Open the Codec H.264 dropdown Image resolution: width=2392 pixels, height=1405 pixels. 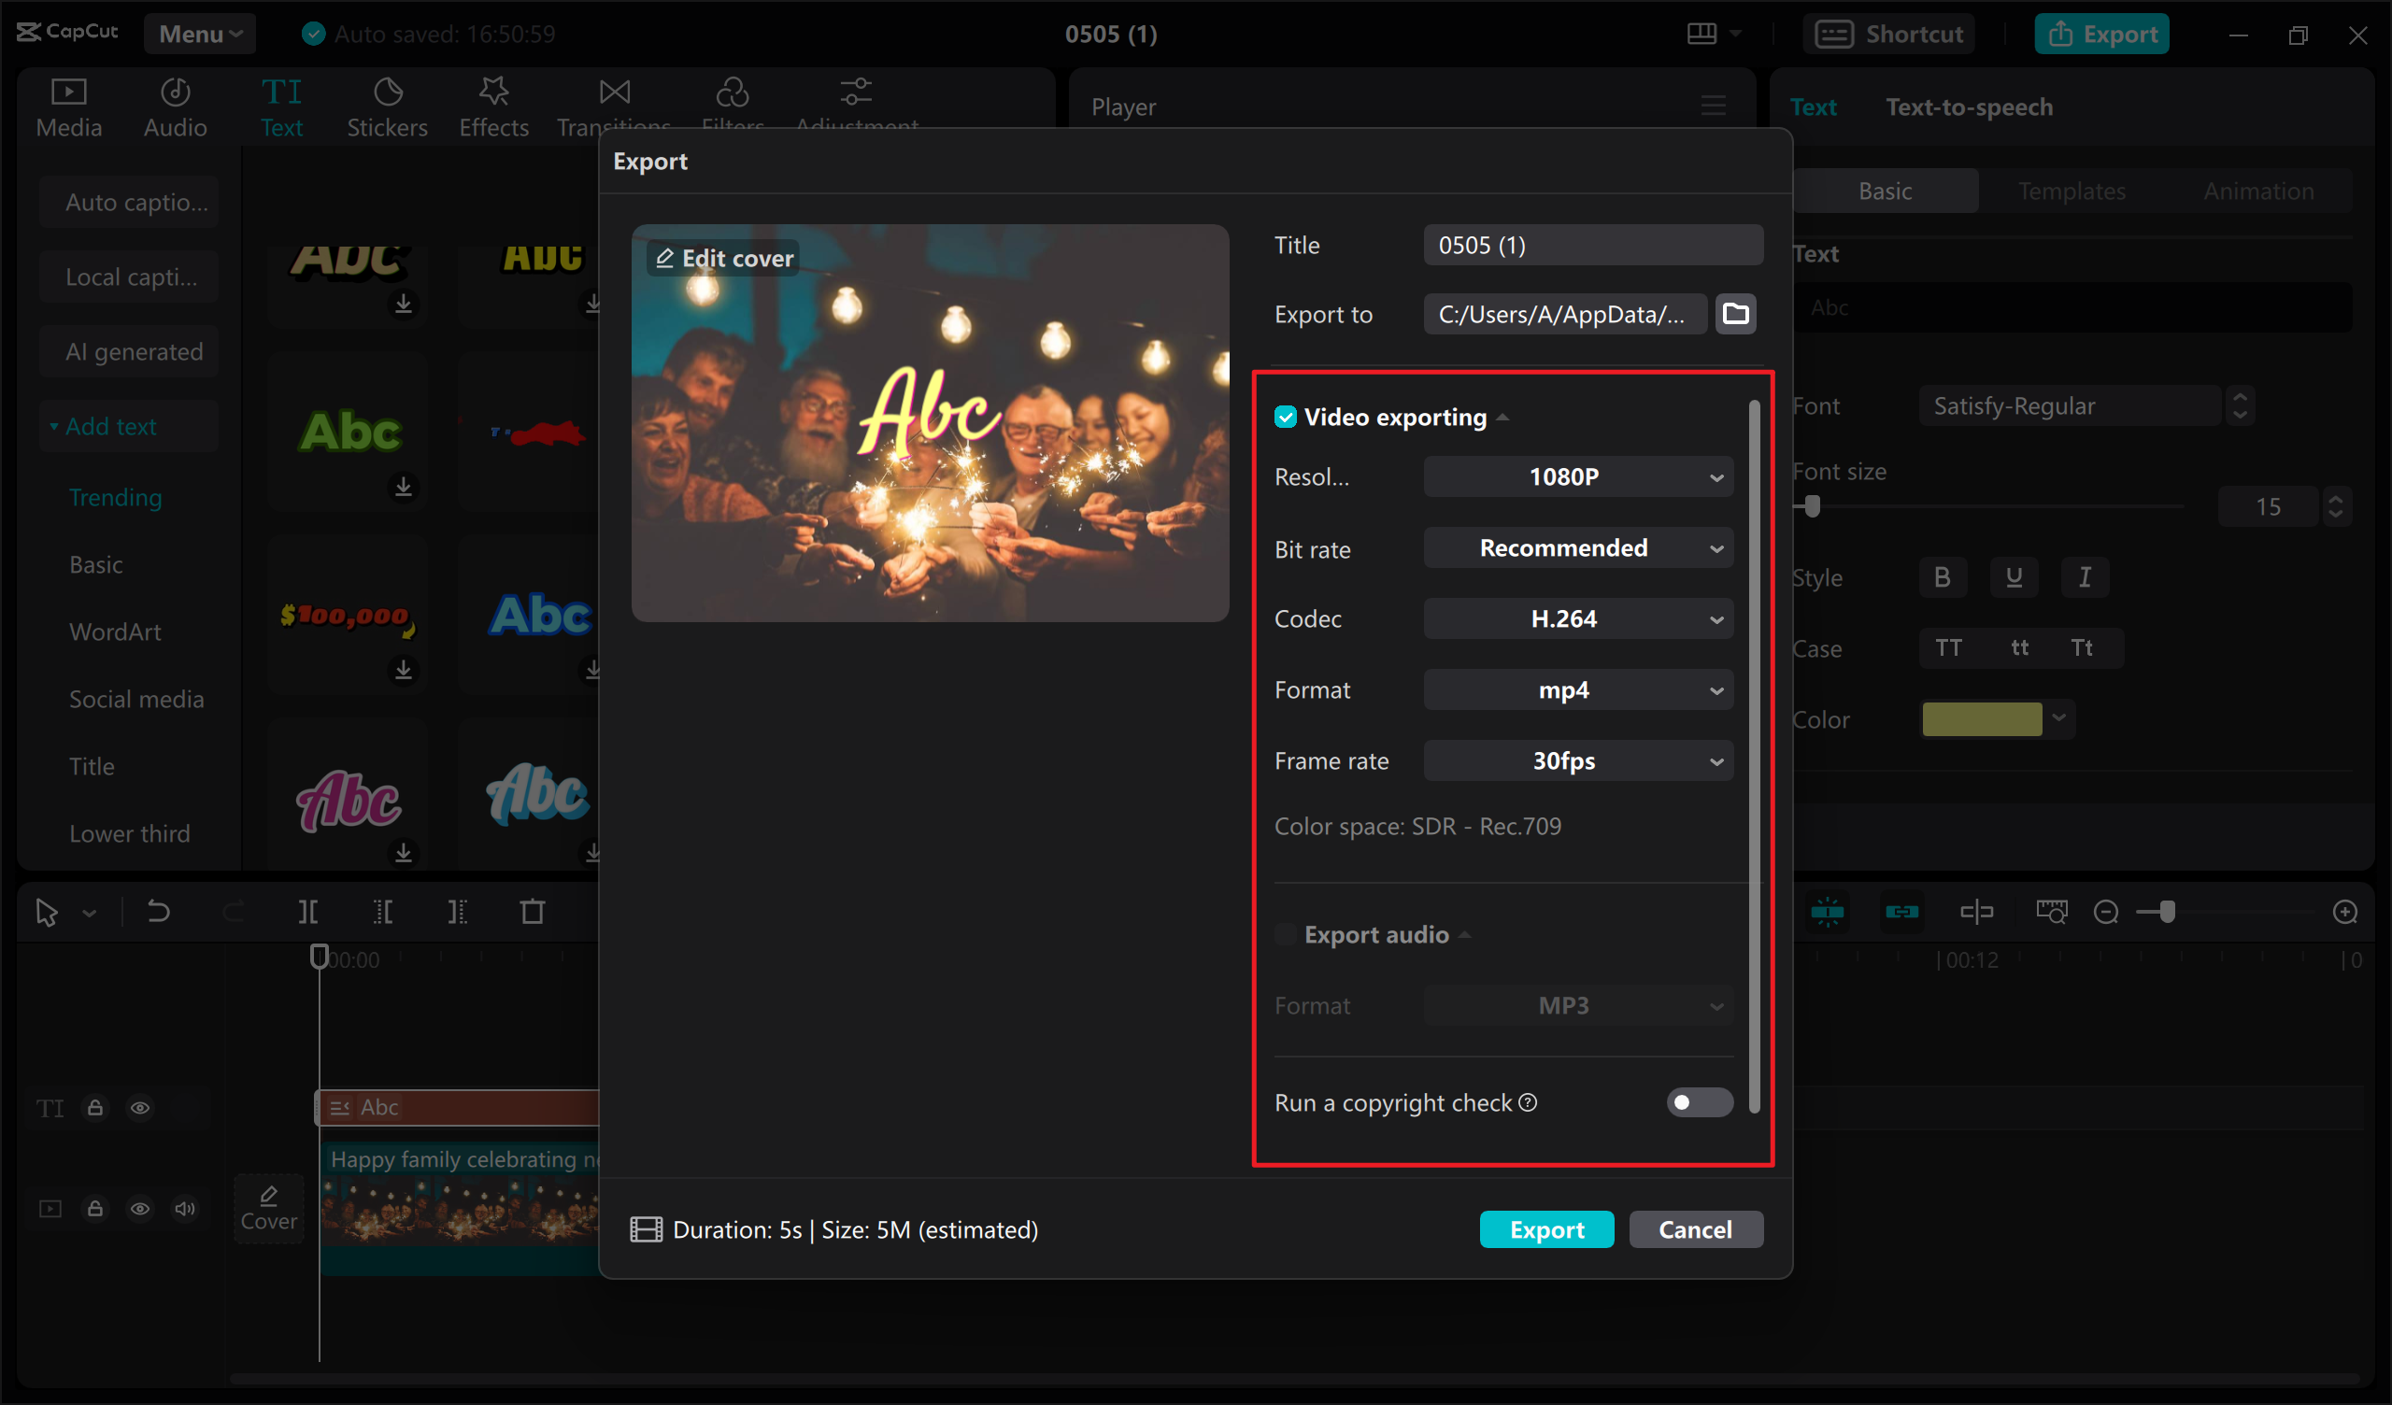pyautogui.click(x=1577, y=619)
